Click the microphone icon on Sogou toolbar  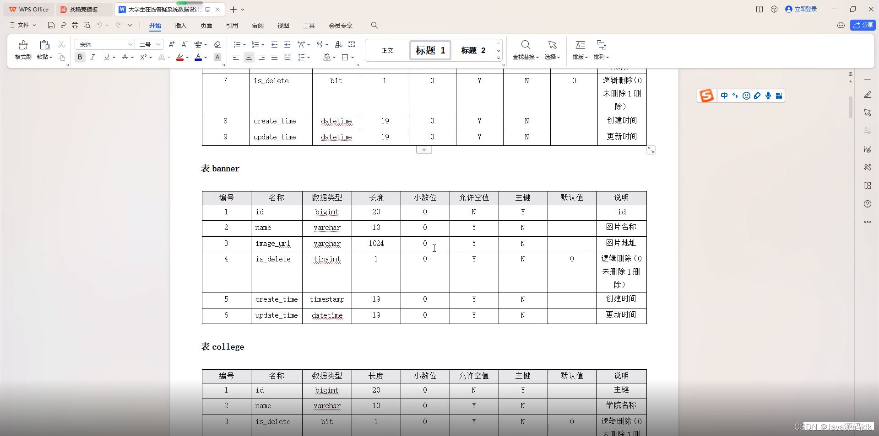(768, 96)
